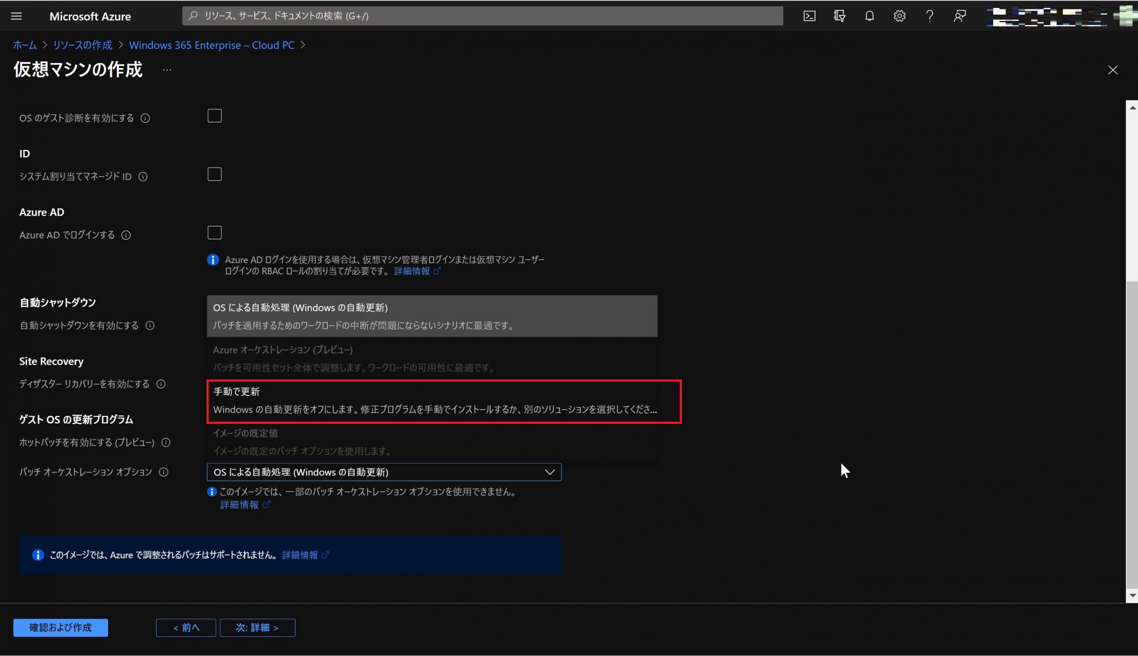The width and height of the screenshot is (1138, 656).
Task: Check システム割り当てマネージド ID checkbox
Action: point(214,174)
